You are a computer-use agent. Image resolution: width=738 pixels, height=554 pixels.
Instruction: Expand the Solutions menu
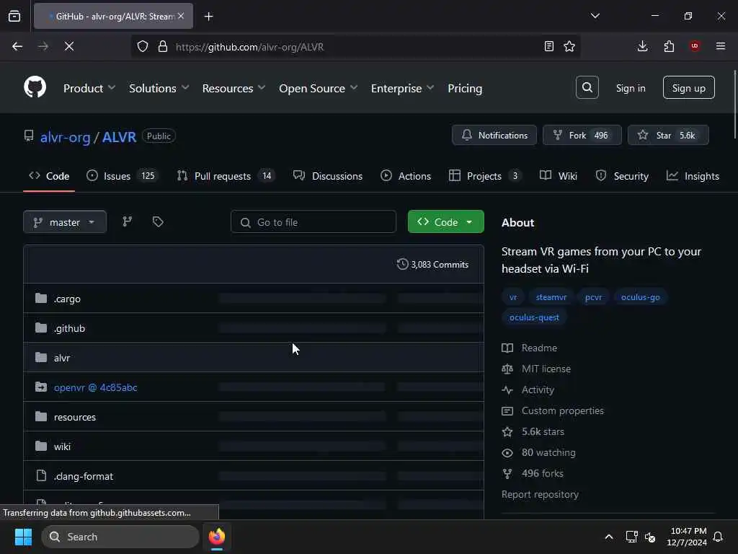coord(159,88)
